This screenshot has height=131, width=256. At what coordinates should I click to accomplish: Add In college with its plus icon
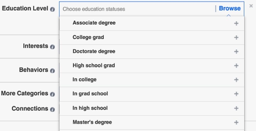tap(236, 80)
